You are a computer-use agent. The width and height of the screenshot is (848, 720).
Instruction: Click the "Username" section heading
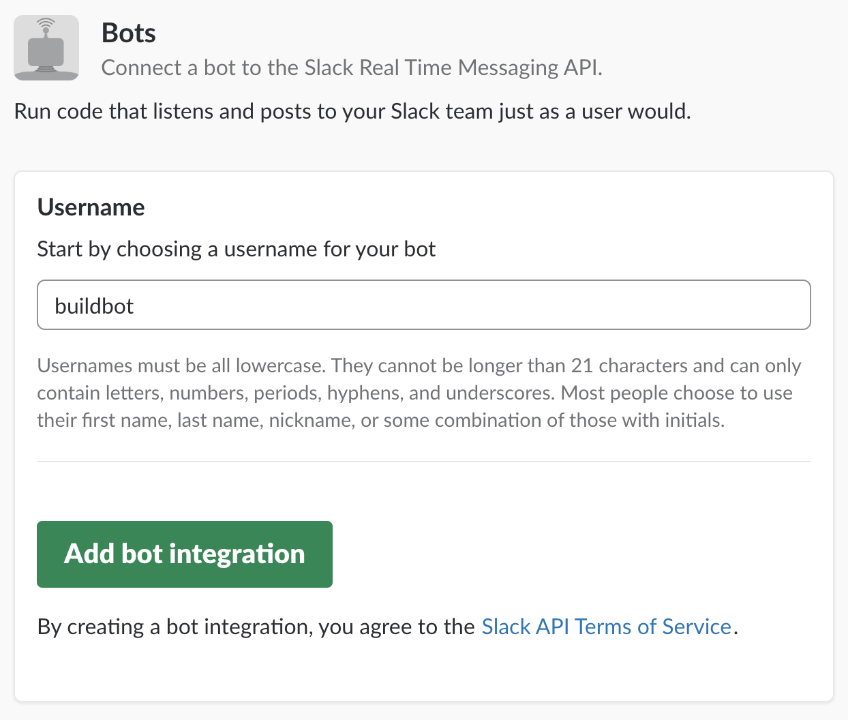[91, 207]
